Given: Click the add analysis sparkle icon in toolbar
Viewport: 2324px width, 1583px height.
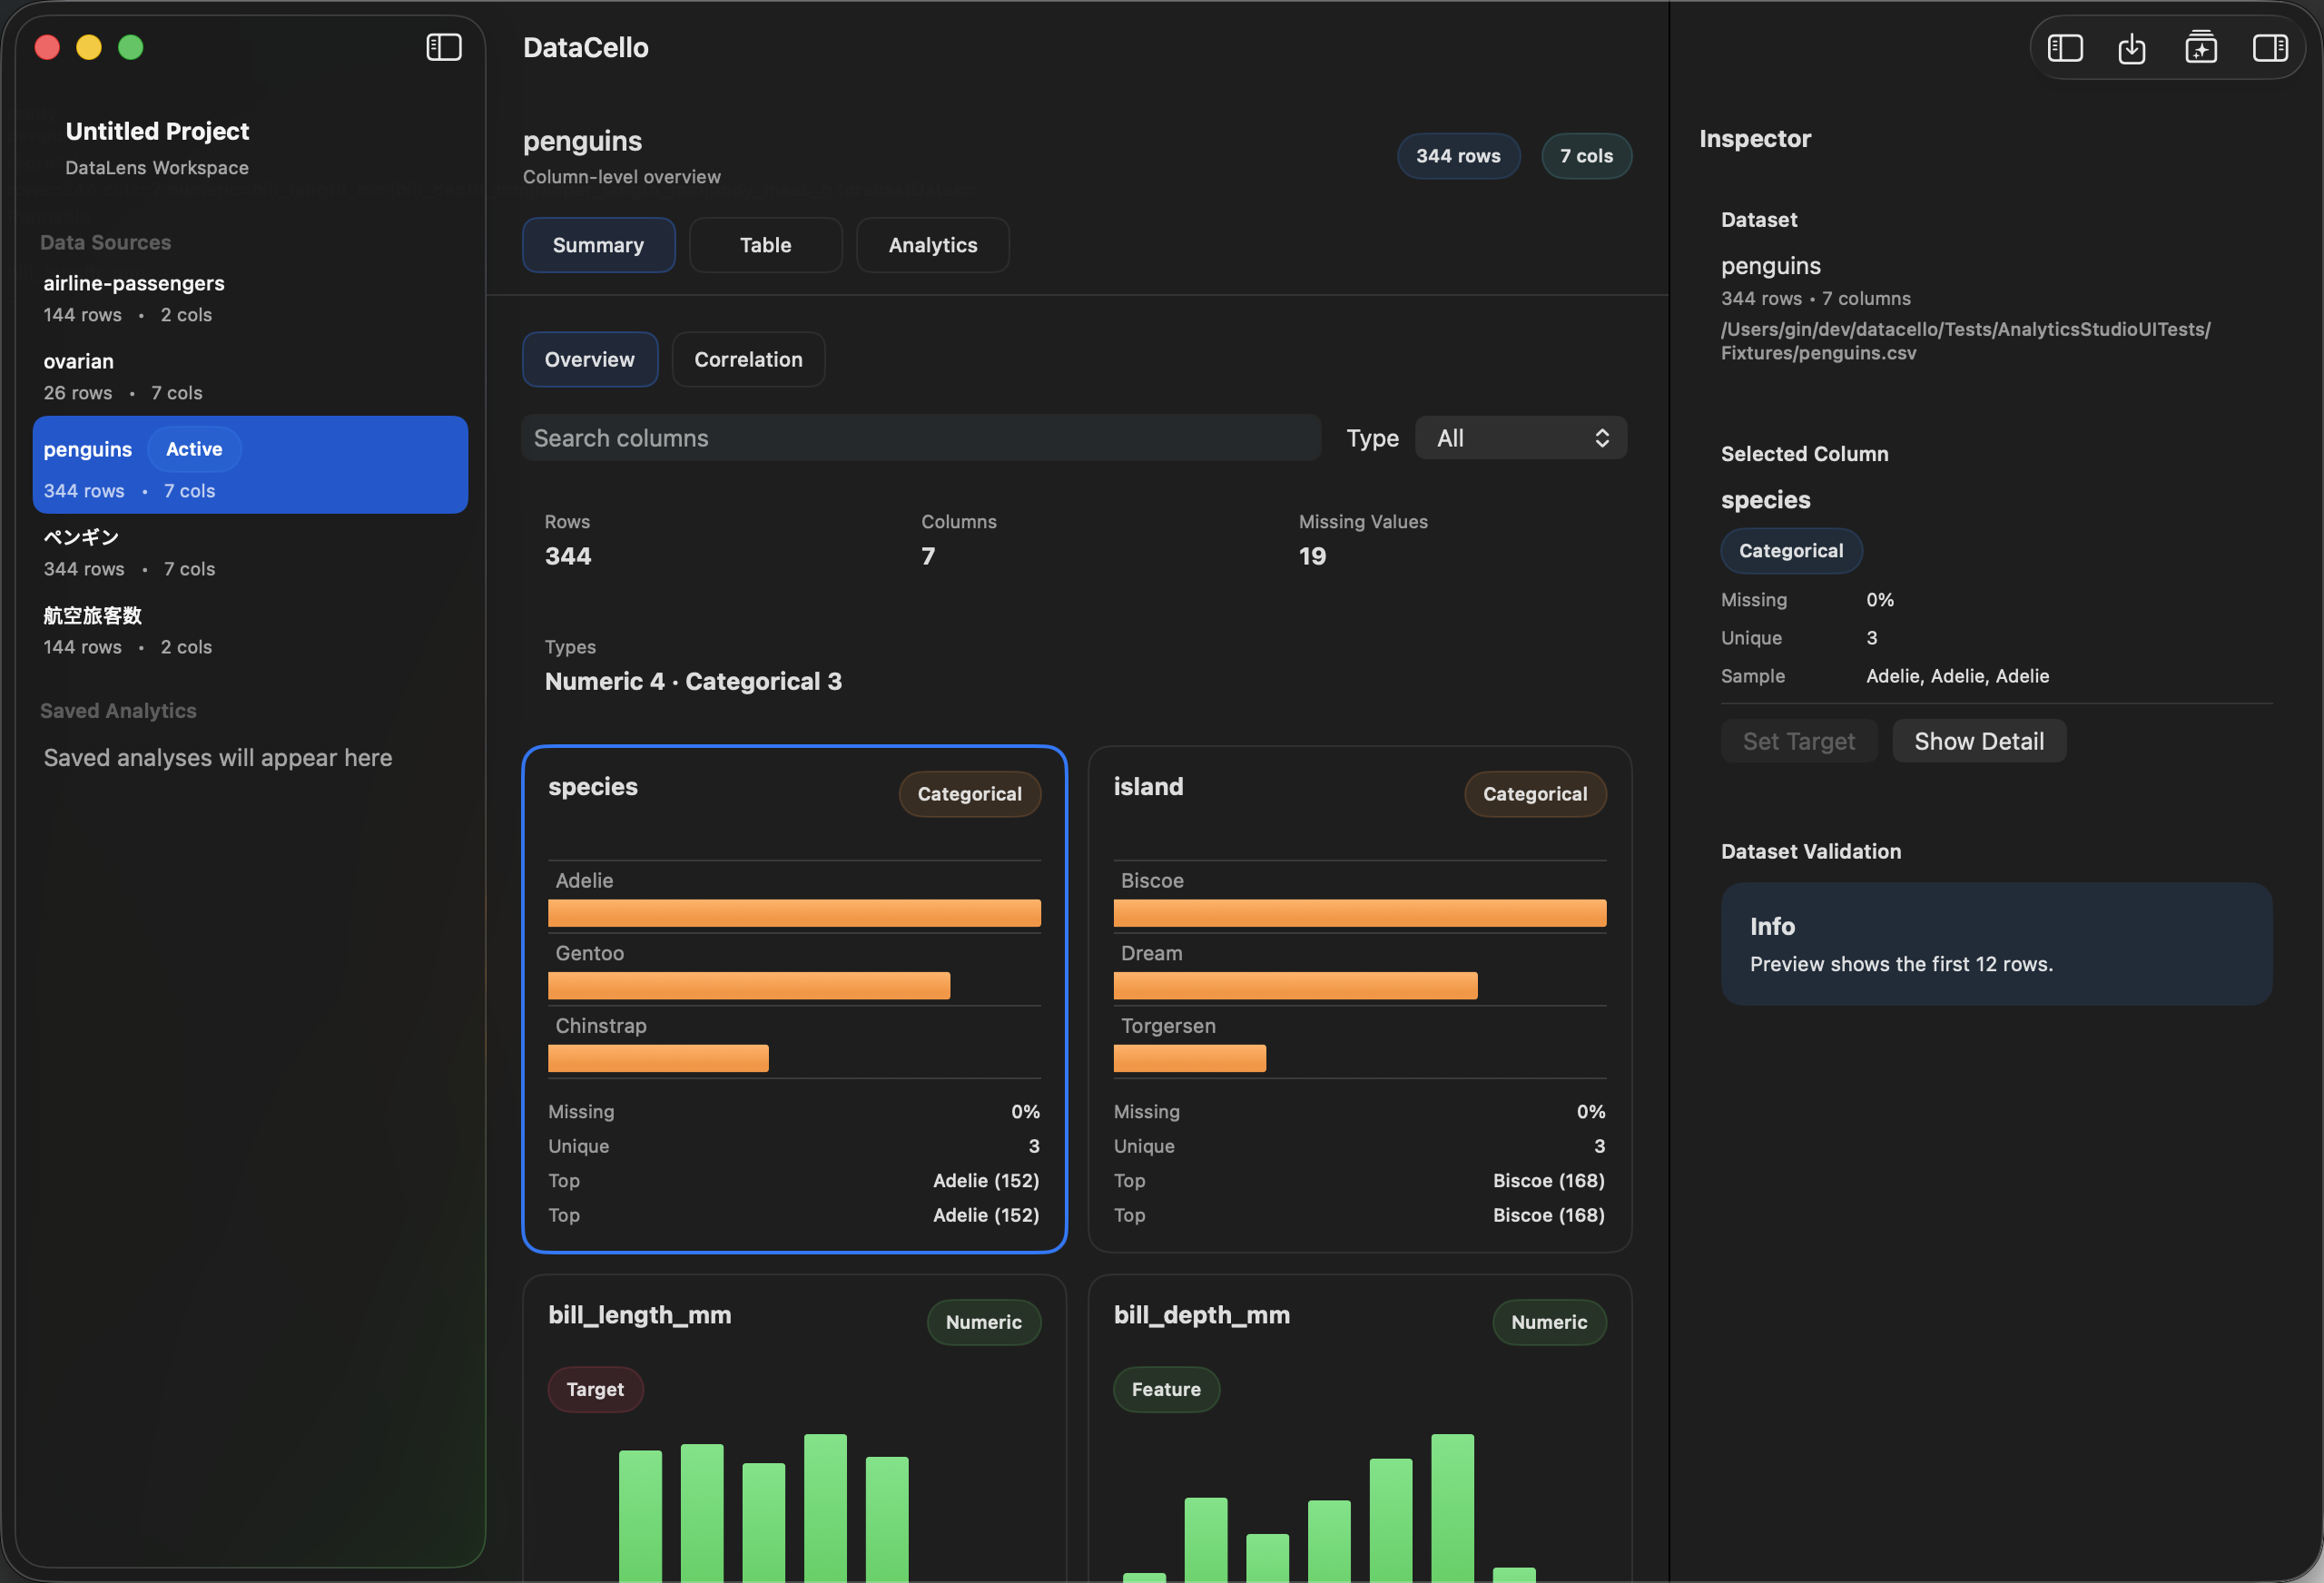Looking at the screenshot, I should [2200, 48].
